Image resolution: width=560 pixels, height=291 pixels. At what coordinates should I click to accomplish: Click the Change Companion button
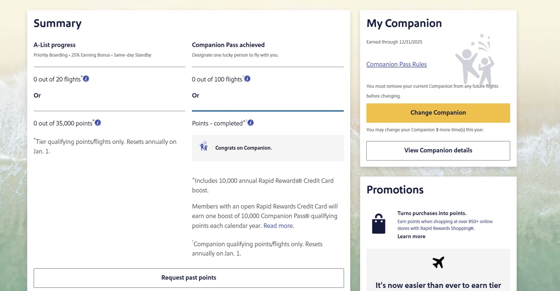click(438, 113)
